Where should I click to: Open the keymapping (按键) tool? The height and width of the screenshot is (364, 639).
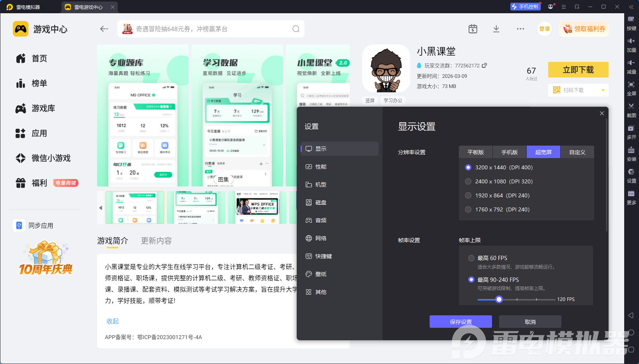[x=631, y=19]
